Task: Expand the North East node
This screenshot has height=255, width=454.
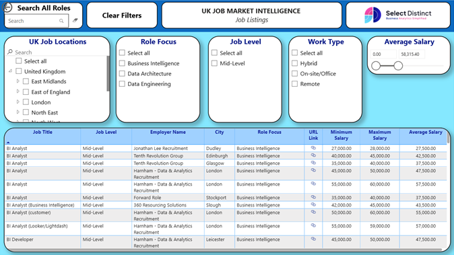Action: [x=18, y=112]
